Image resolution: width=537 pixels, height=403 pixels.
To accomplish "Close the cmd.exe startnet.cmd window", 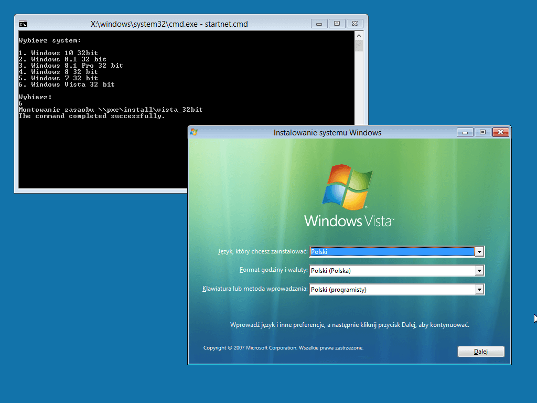I will coord(355,24).
